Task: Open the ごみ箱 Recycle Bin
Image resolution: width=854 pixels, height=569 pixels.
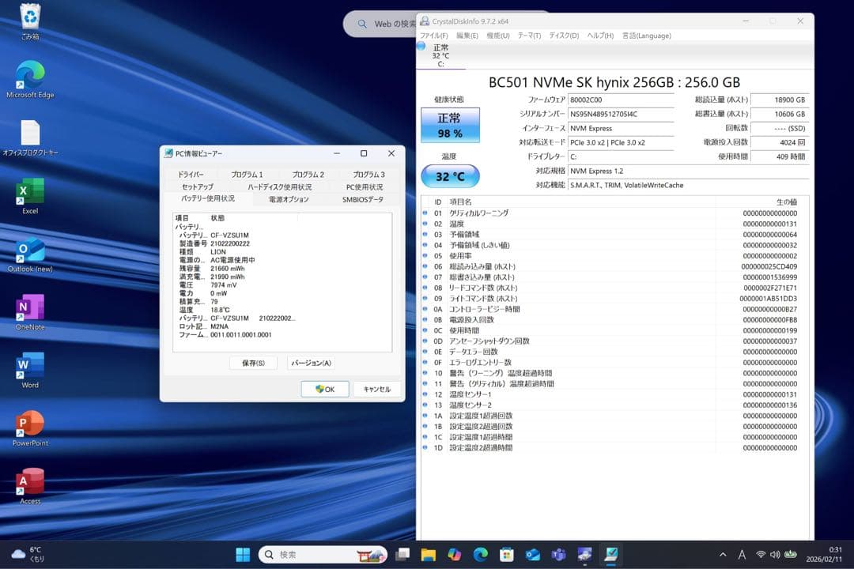Action: pyautogui.click(x=30, y=16)
